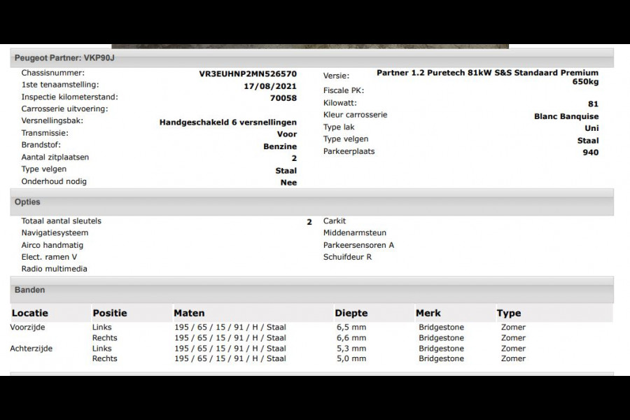Select the Kleur carrosserie value Blanc Banquise
Image resolution: width=630 pixels, height=420 pixels.
coord(565,115)
